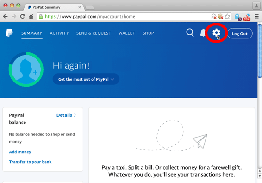Click the Hi again! greeting text

[71, 65]
